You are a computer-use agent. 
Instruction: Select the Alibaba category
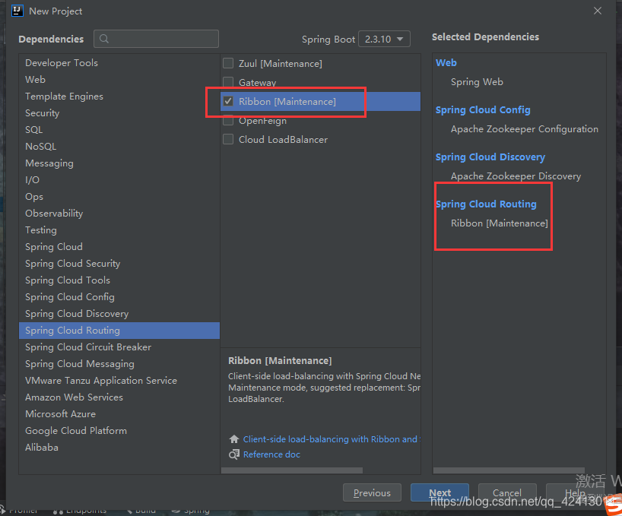pos(119,448)
